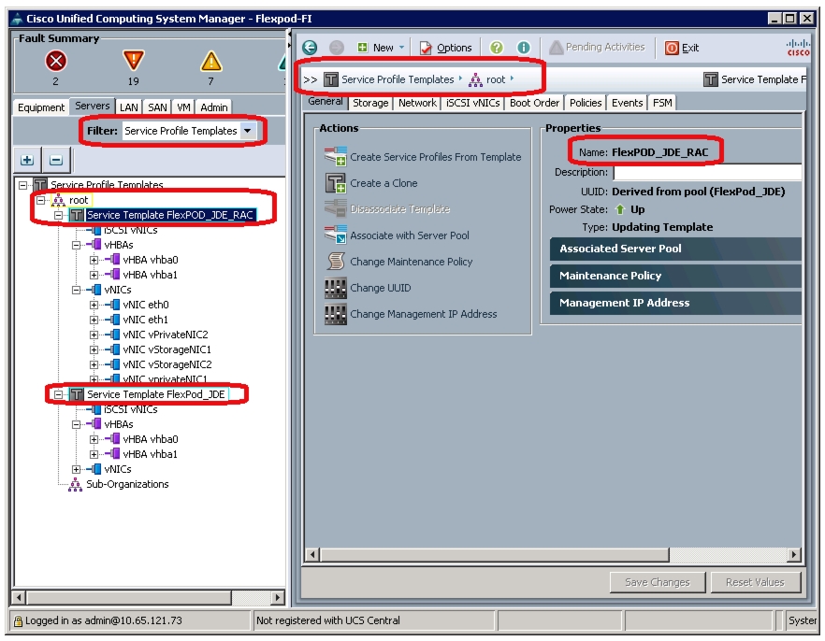
Task: Click Create Service Profiles From Template link
Action: 436,157
